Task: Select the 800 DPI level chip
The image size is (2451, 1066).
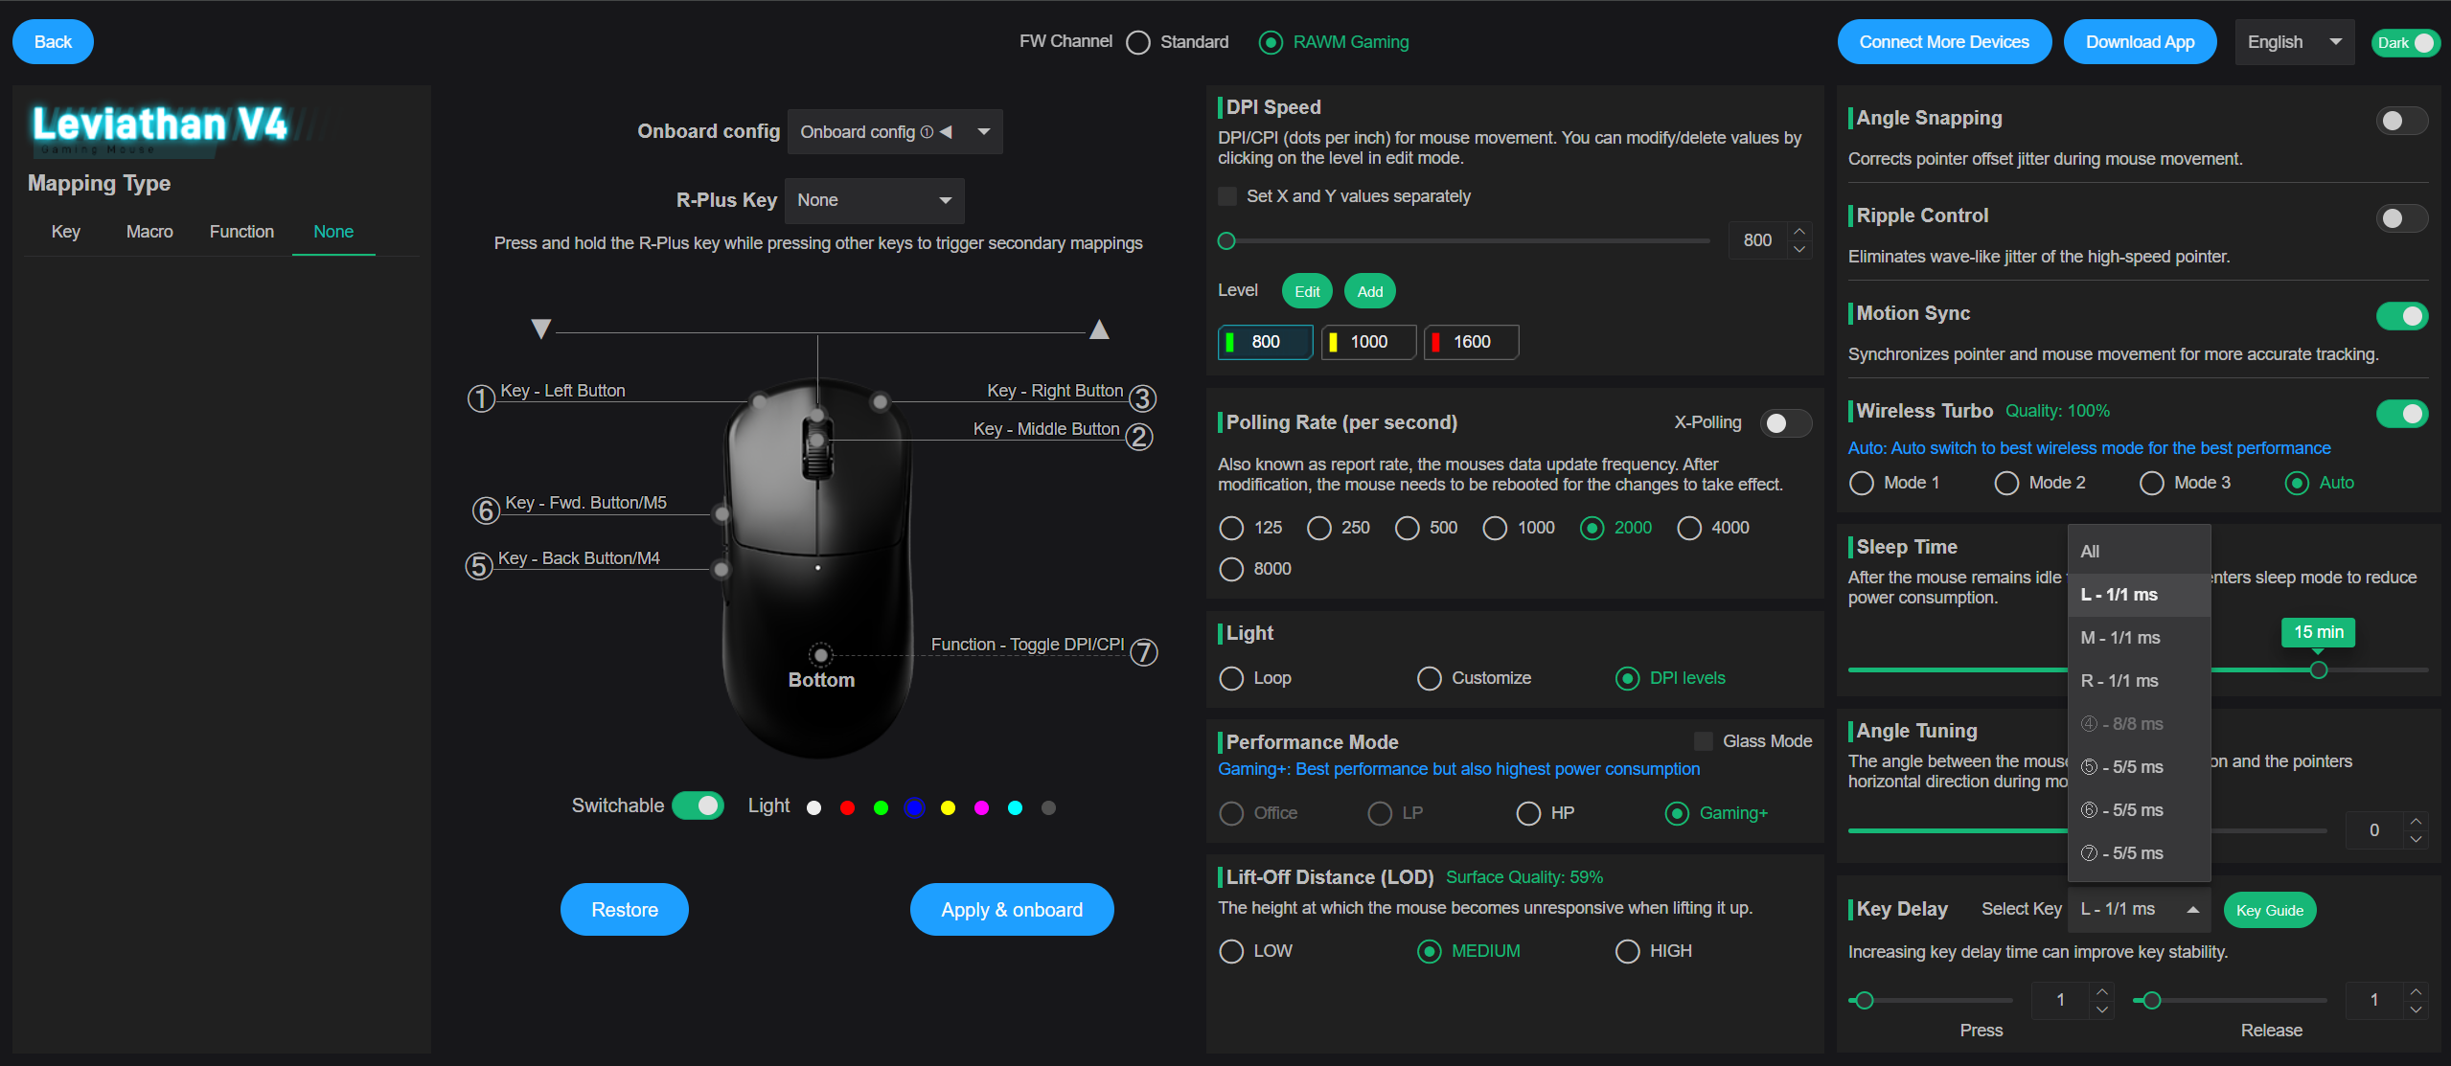Action: (1265, 342)
